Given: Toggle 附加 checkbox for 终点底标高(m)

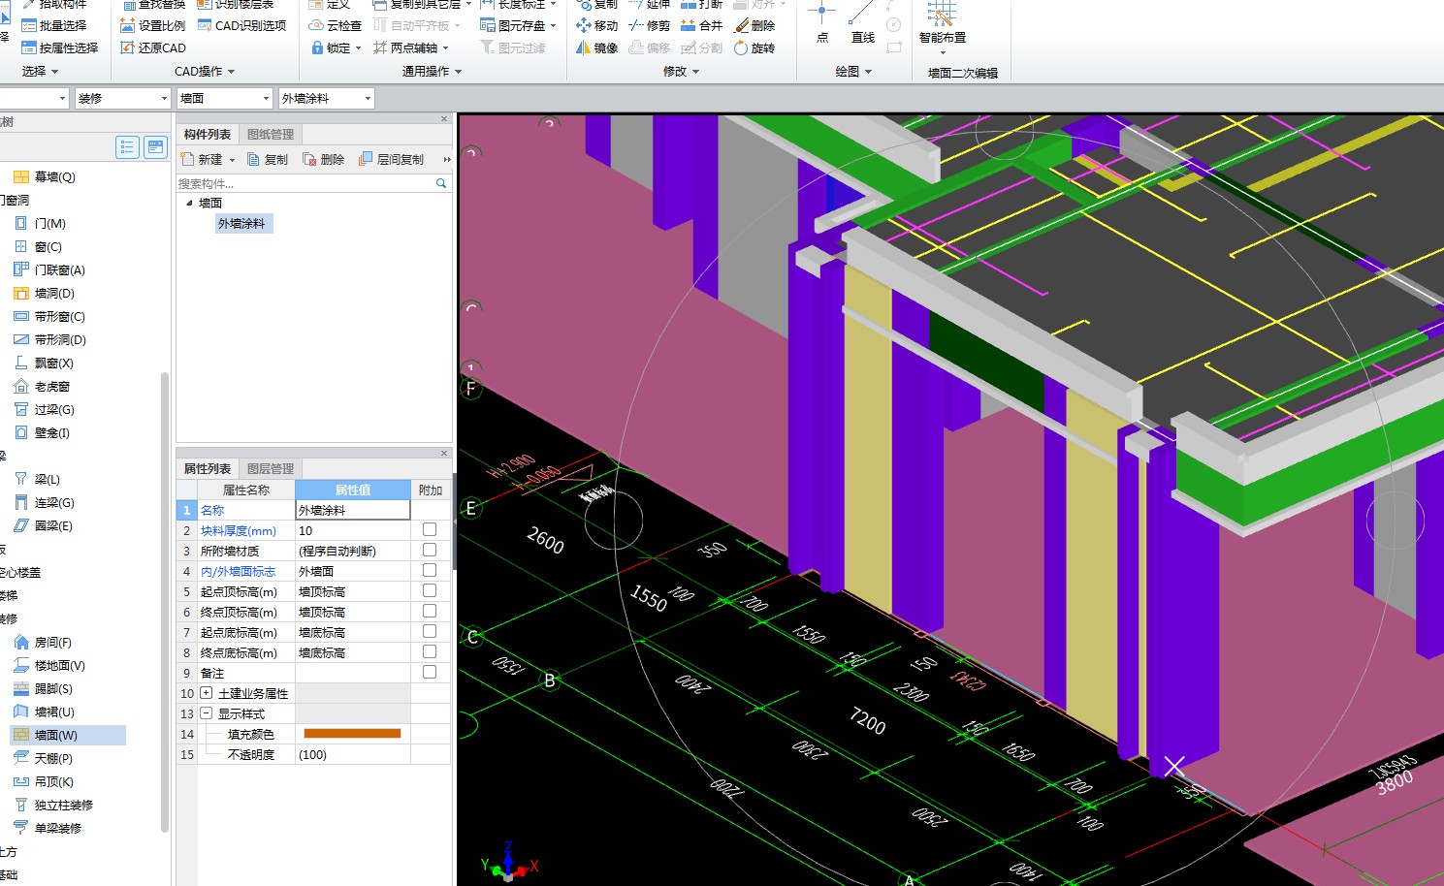Looking at the screenshot, I should tap(430, 652).
